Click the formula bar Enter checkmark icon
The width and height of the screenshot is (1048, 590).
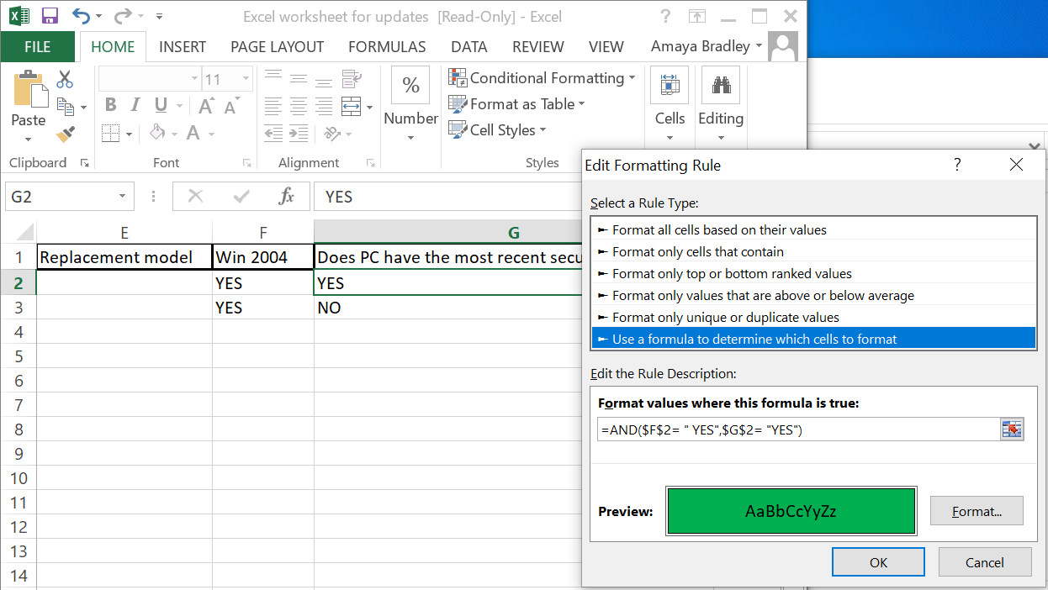[242, 197]
